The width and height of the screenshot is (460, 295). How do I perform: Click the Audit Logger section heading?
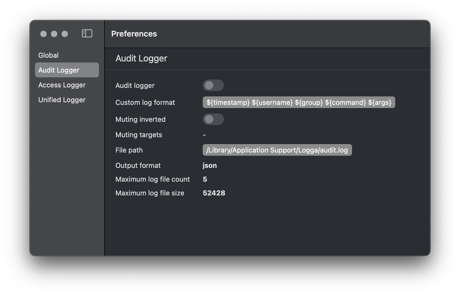tap(141, 59)
